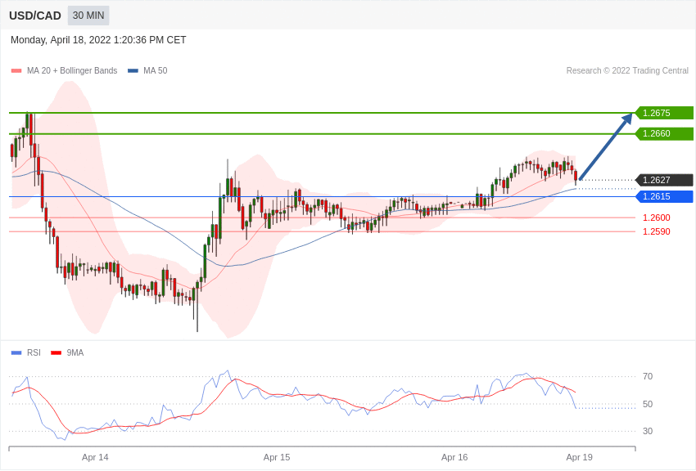Screen dimensions: 696x471
Task: Click the 1.2627 current price tag
Action: coord(664,180)
